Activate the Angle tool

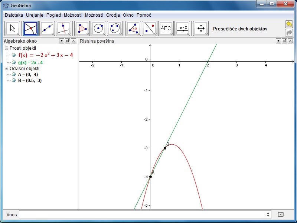(133, 28)
